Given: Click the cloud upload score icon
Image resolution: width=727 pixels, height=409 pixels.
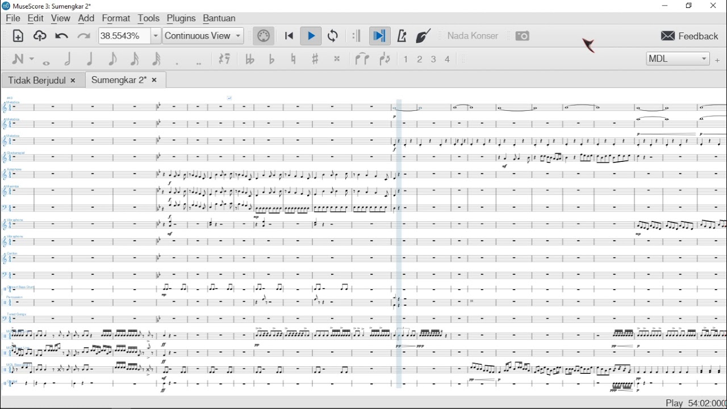Looking at the screenshot, I should tap(40, 36).
